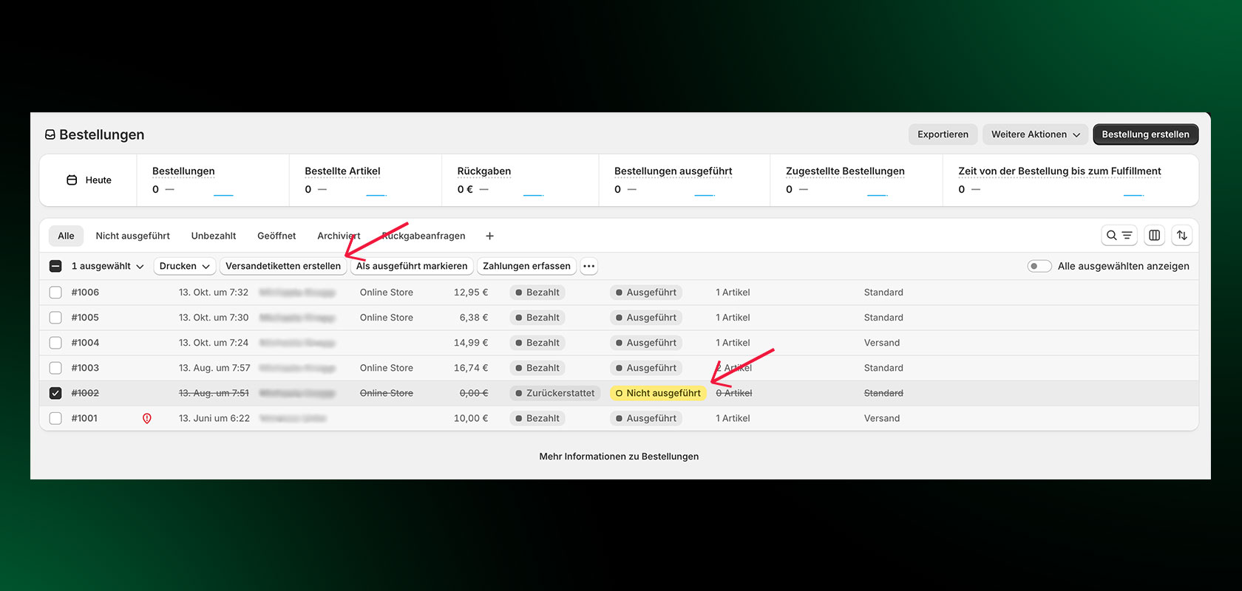
Task: Click the date 13. Juni um 6:22
Action: (214, 418)
